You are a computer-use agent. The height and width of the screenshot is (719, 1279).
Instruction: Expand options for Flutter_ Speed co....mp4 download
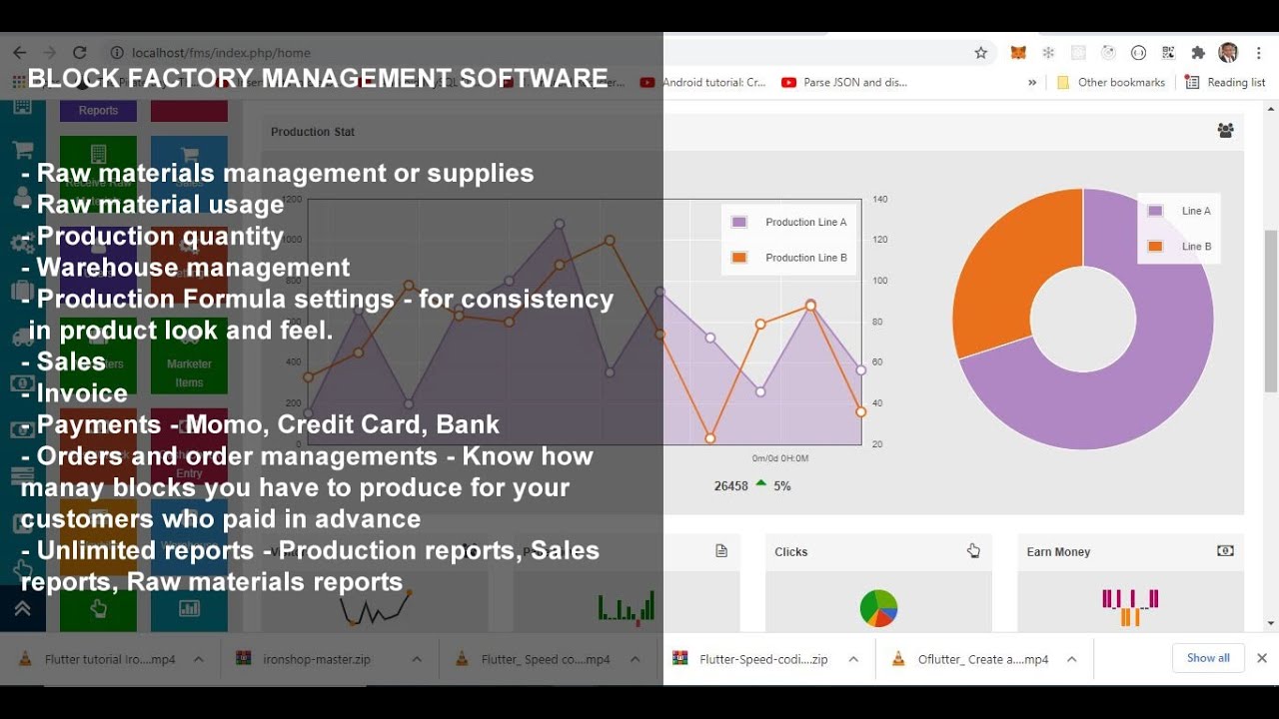(x=635, y=659)
